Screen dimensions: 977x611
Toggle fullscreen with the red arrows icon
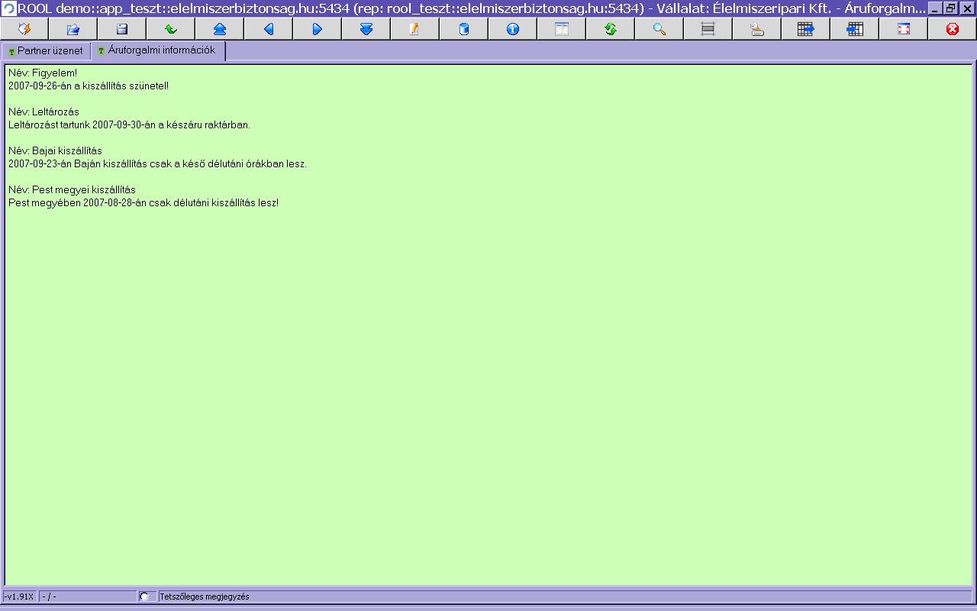903,29
